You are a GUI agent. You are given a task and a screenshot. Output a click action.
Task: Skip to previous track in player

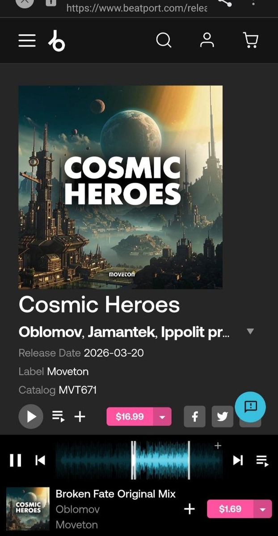coord(40,460)
